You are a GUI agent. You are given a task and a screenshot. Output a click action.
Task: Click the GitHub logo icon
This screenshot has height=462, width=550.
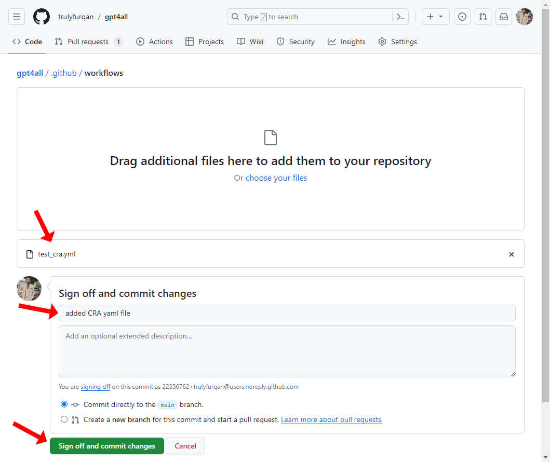tap(42, 17)
